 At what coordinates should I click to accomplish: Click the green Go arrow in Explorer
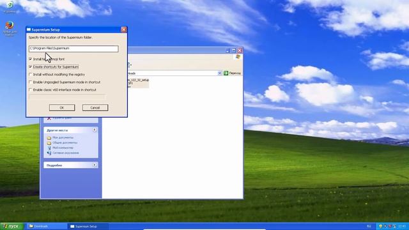click(226, 73)
